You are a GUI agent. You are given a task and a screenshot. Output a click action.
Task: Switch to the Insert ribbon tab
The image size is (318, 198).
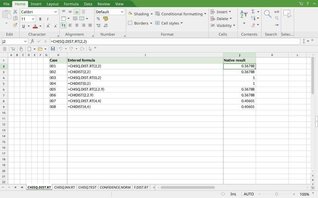click(x=36, y=4)
